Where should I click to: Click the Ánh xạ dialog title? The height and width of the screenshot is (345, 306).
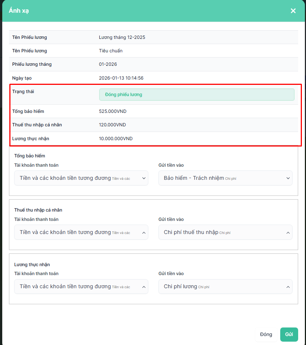click(19, 11)
